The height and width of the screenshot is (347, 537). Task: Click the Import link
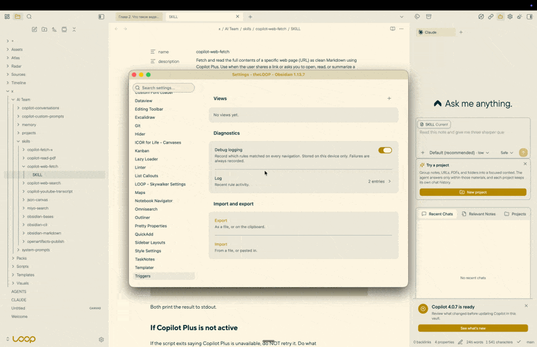pos(221,244)
